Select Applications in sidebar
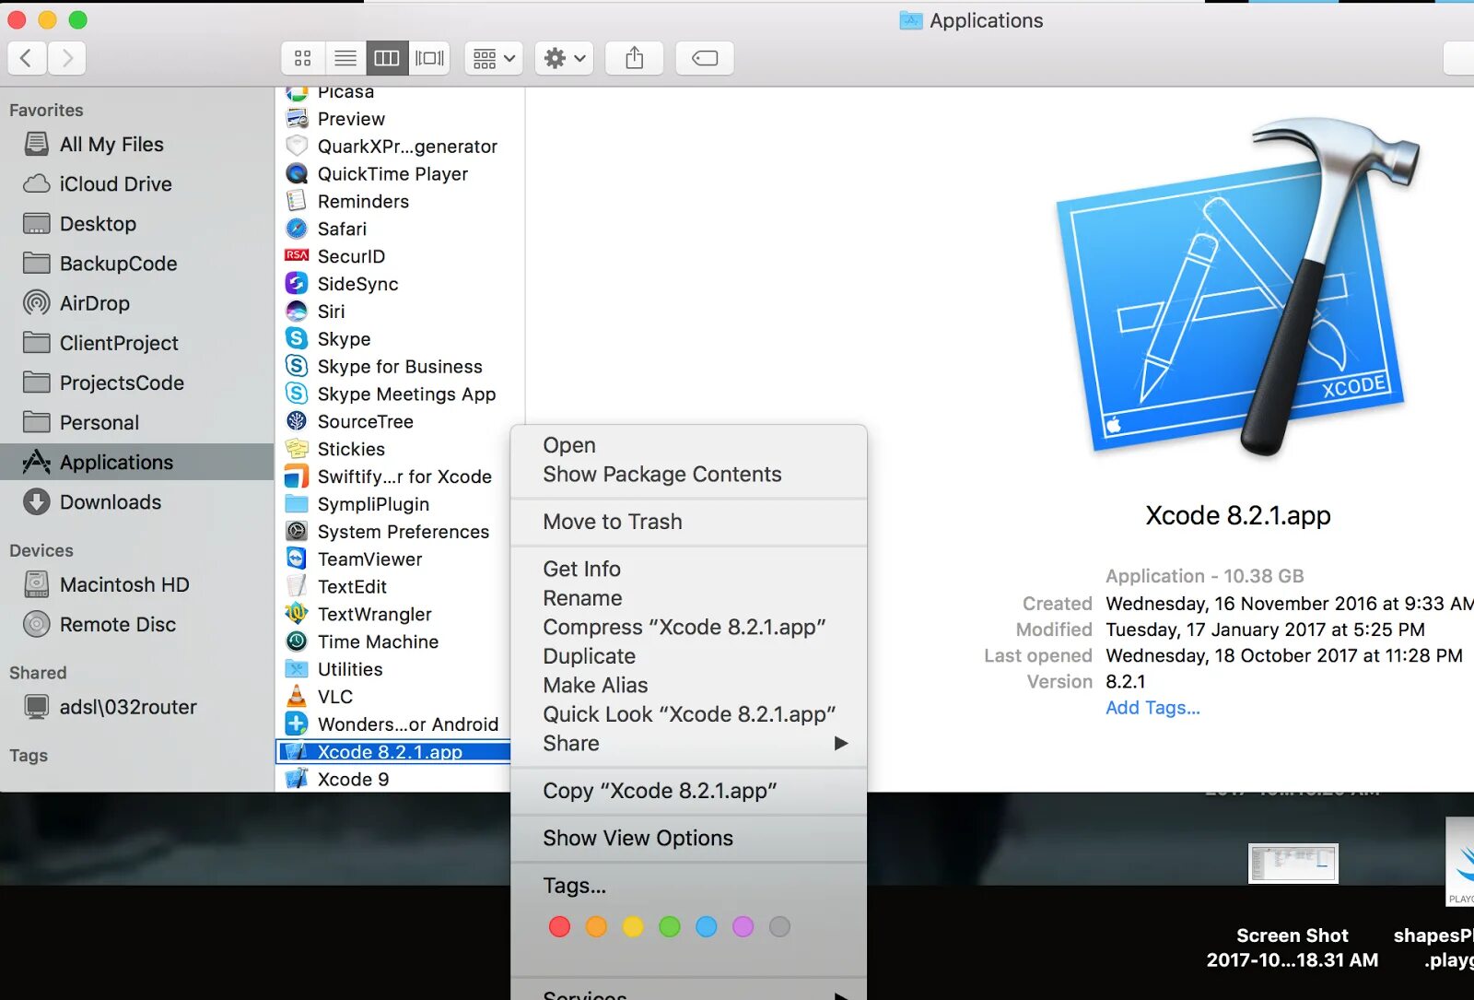The width and height of the screenshot is (1474, 1000). point(136,462)
